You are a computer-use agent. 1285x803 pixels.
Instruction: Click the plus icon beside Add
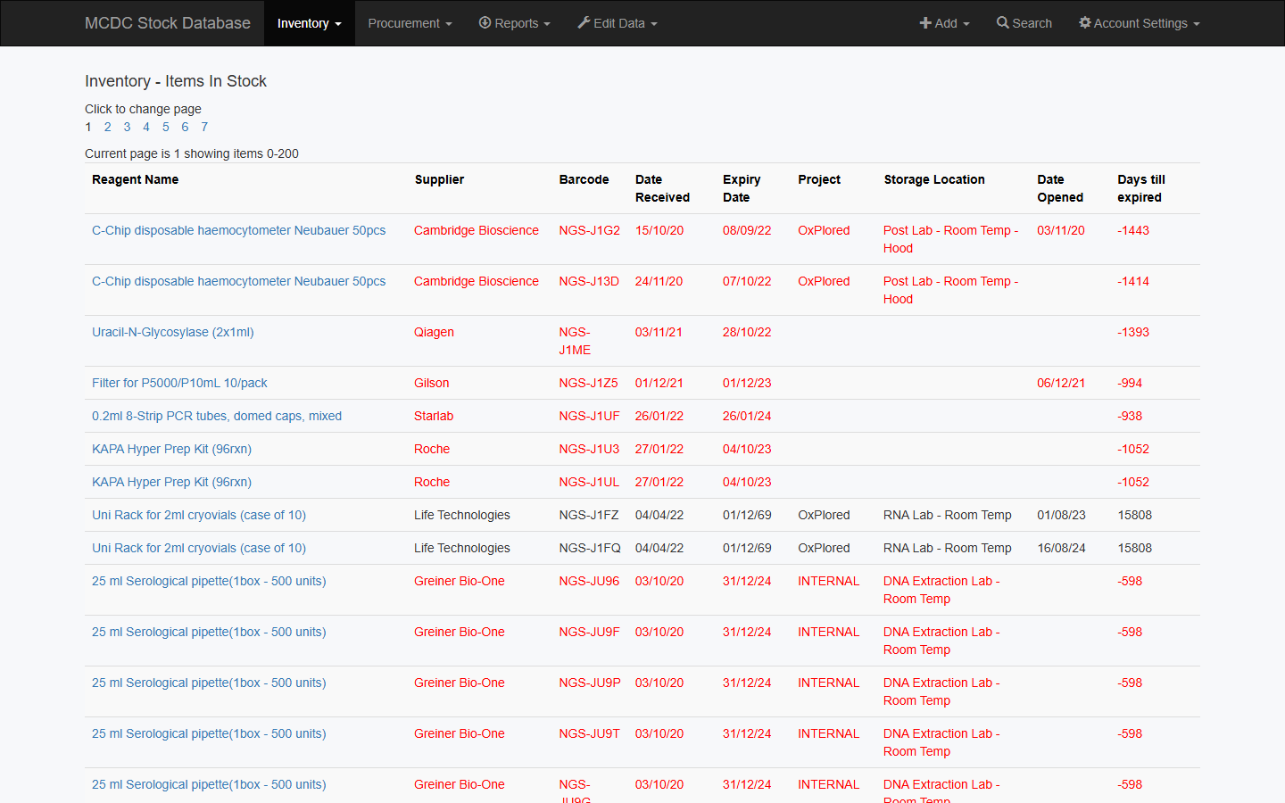[x=925, y=23]
